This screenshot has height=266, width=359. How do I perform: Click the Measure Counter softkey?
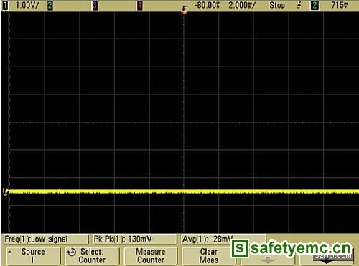tap(151, 256)
